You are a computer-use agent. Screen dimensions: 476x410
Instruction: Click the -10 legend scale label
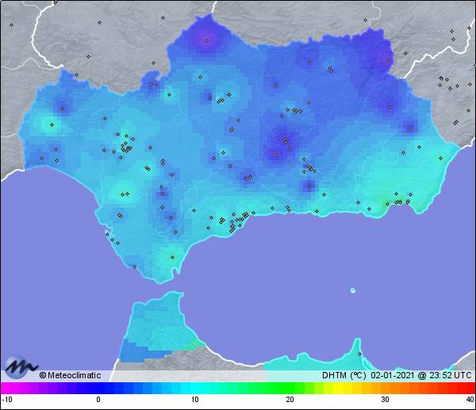tap(6, 400)
